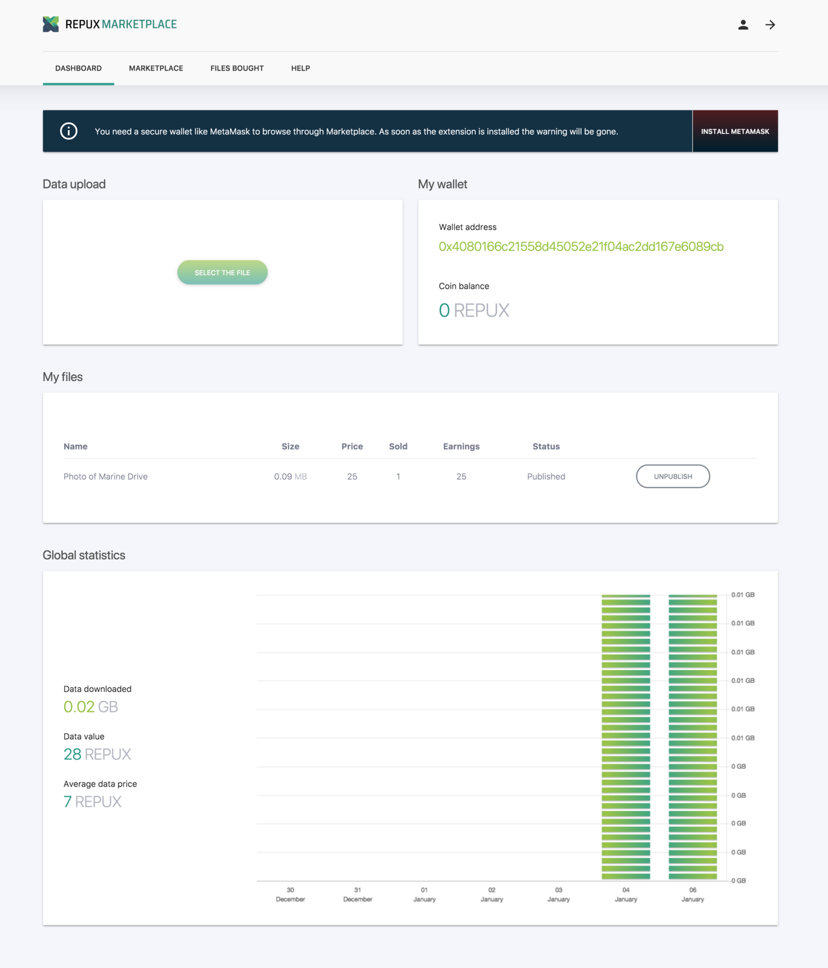This screenshot has width=828, height=968.
Task: Click the Wallet address label
Action: coord(468,227)
